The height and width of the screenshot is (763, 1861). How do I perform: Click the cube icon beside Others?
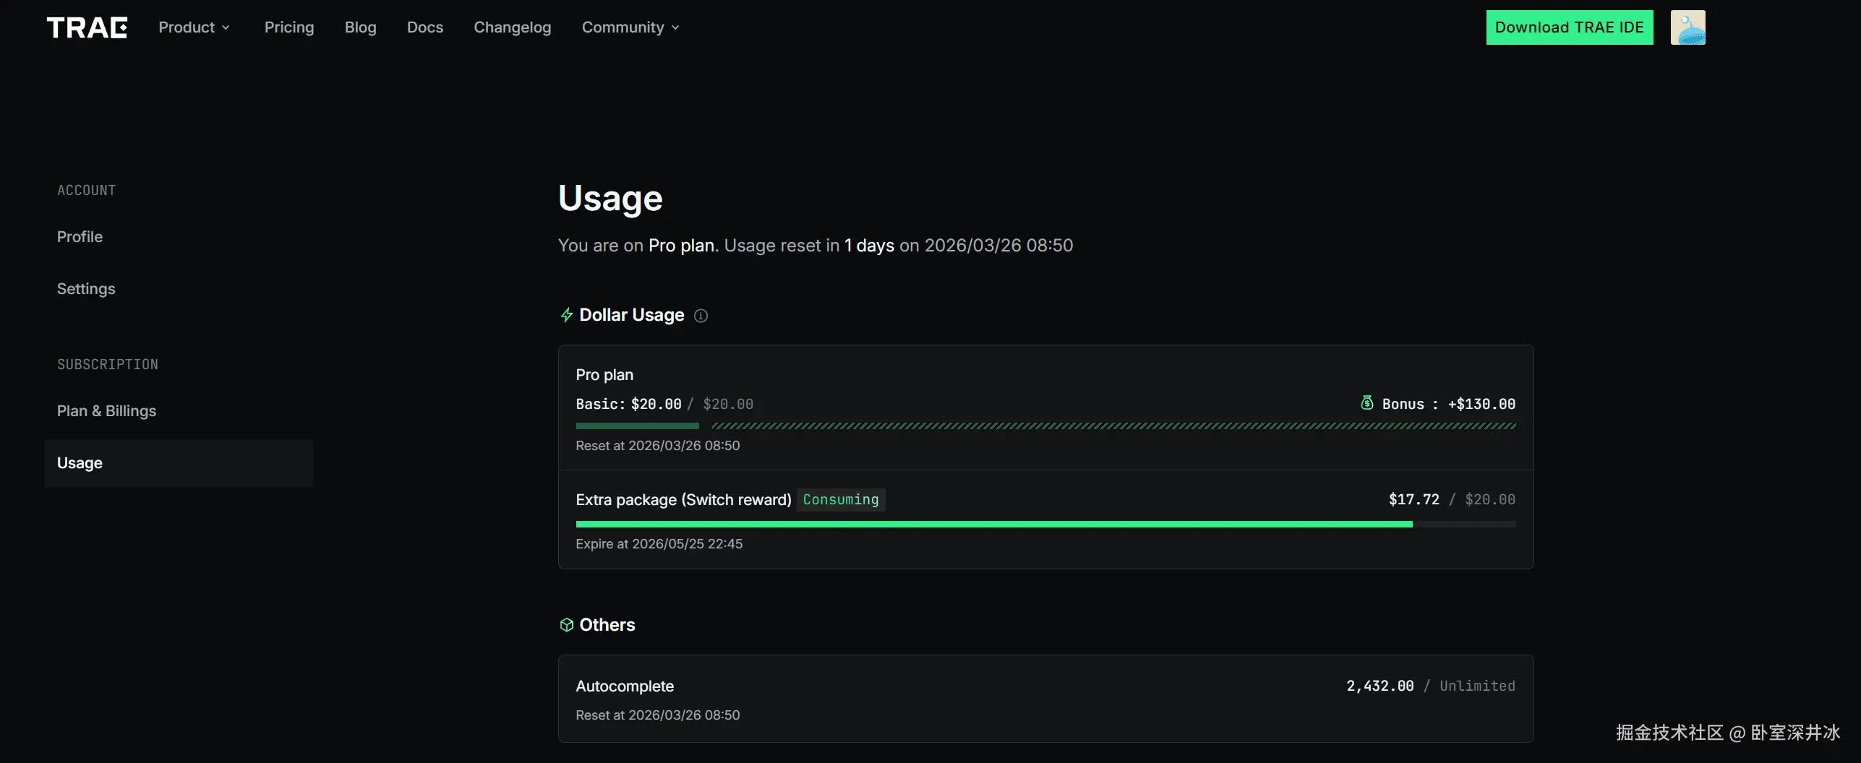[567, 625]
